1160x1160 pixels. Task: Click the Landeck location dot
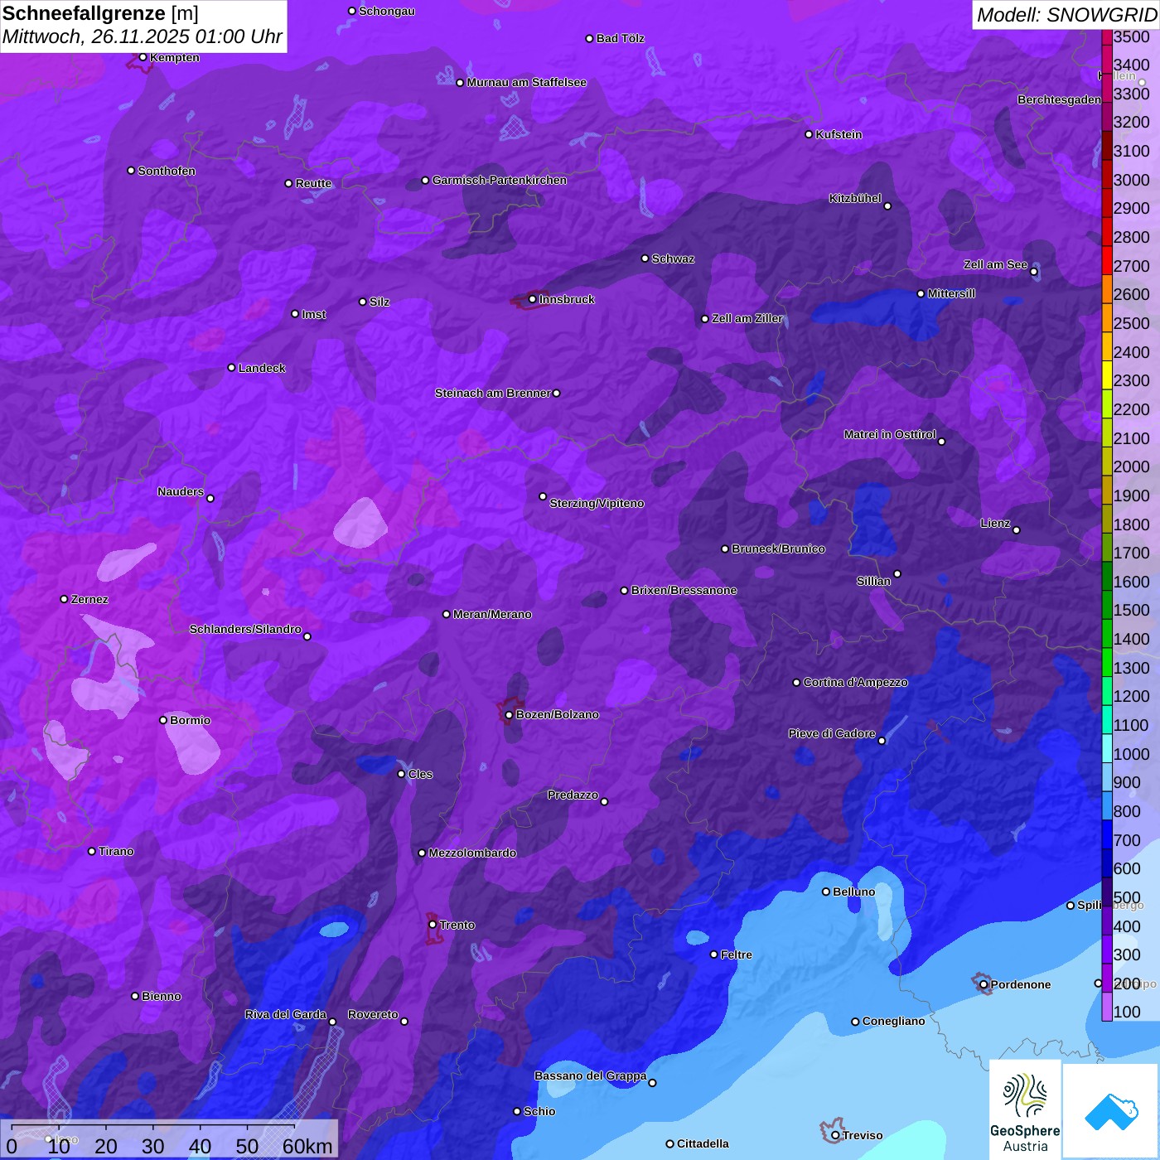[x=231, y=368]
